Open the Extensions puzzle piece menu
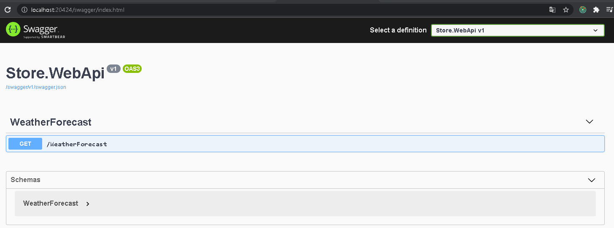 click(596, 10)
